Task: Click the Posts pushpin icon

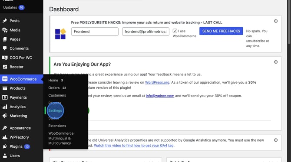Action: pos(5,21)
